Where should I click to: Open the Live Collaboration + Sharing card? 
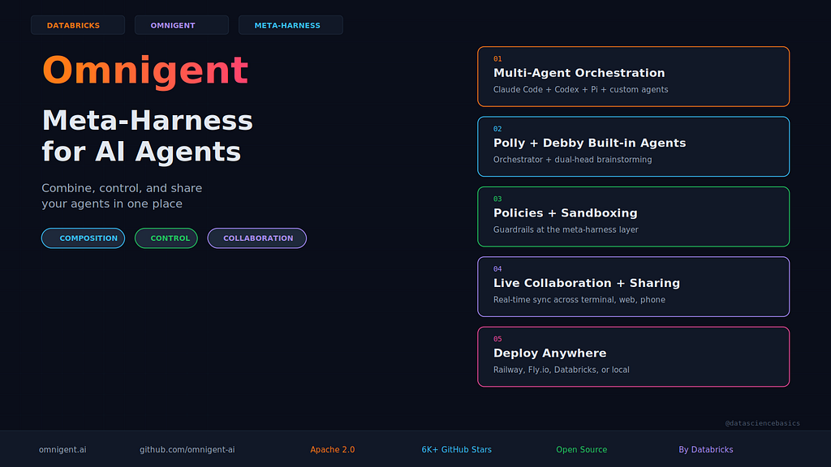(x=633, y=286)
